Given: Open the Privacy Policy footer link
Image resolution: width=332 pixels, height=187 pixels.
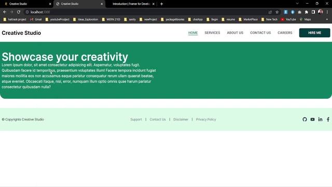Looking at the screenshot, I should [206, 119].
